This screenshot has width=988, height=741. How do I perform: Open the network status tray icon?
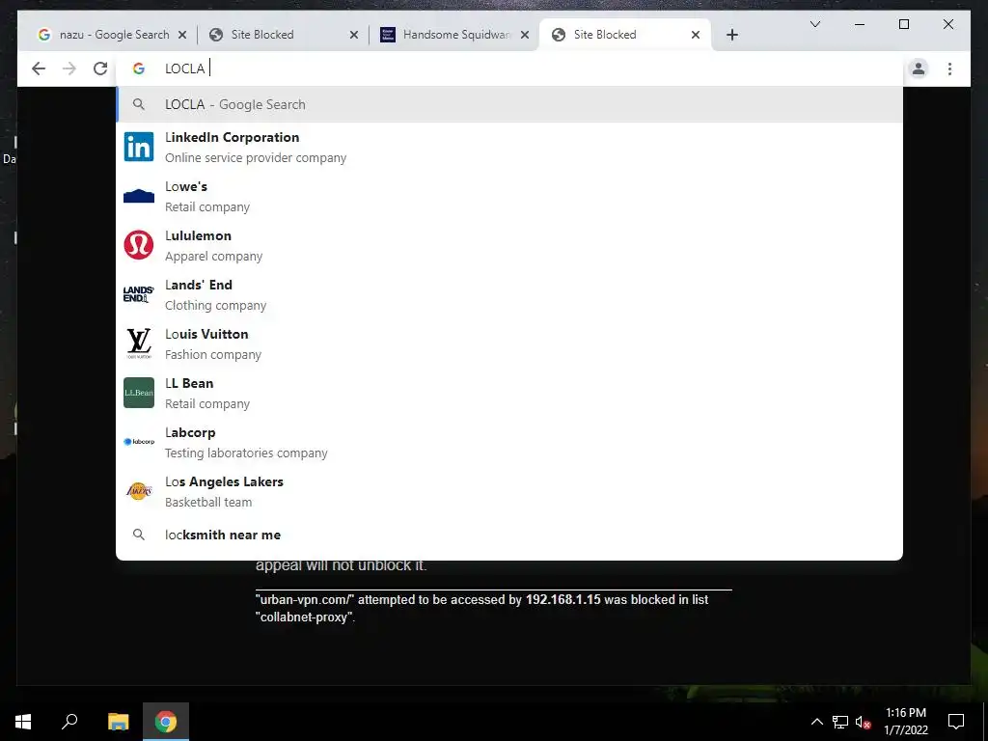pyautogui.click(x=840, y=722)
